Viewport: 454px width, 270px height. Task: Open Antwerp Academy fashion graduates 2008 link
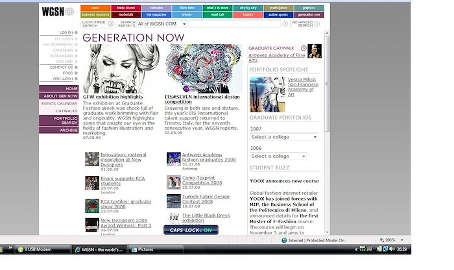[209, 157]
